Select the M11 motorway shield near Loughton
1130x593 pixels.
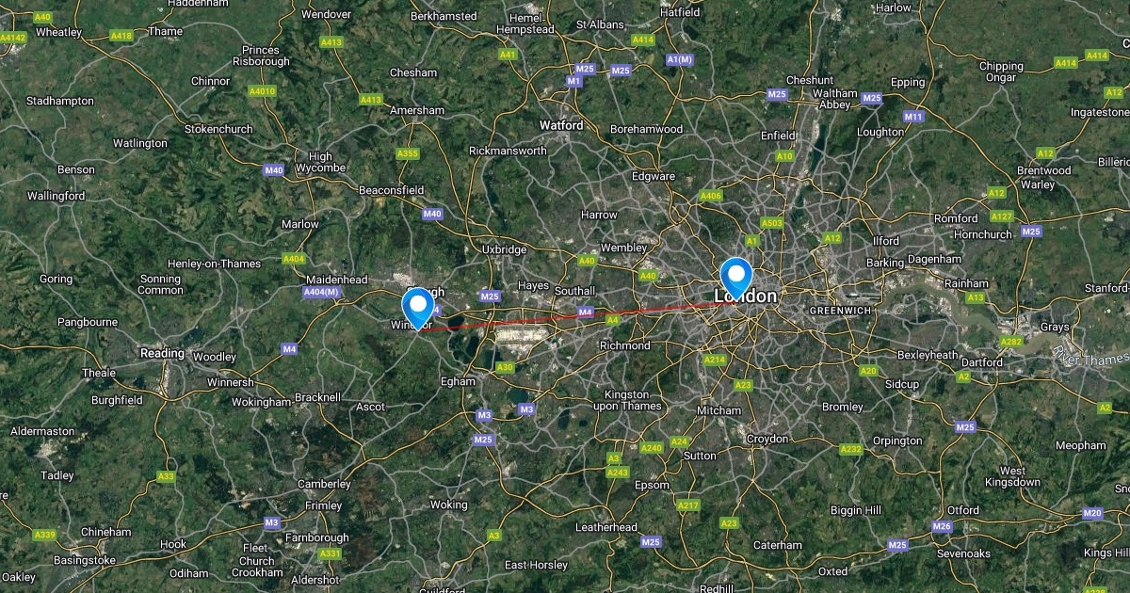pos(913,117)
